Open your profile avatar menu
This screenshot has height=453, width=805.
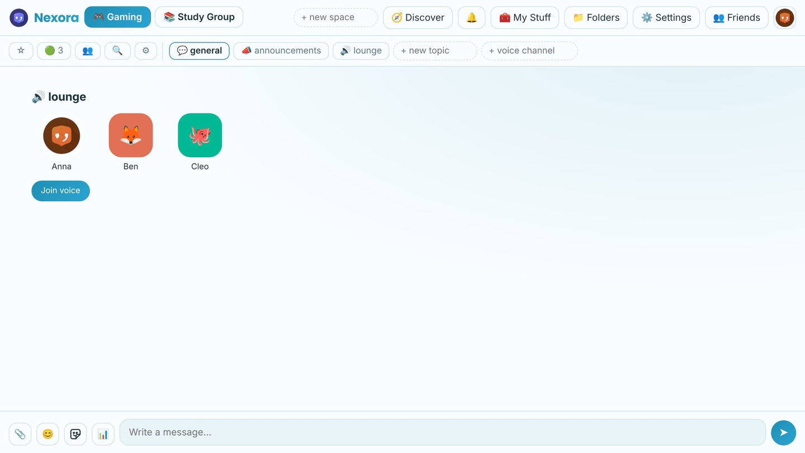785,18
